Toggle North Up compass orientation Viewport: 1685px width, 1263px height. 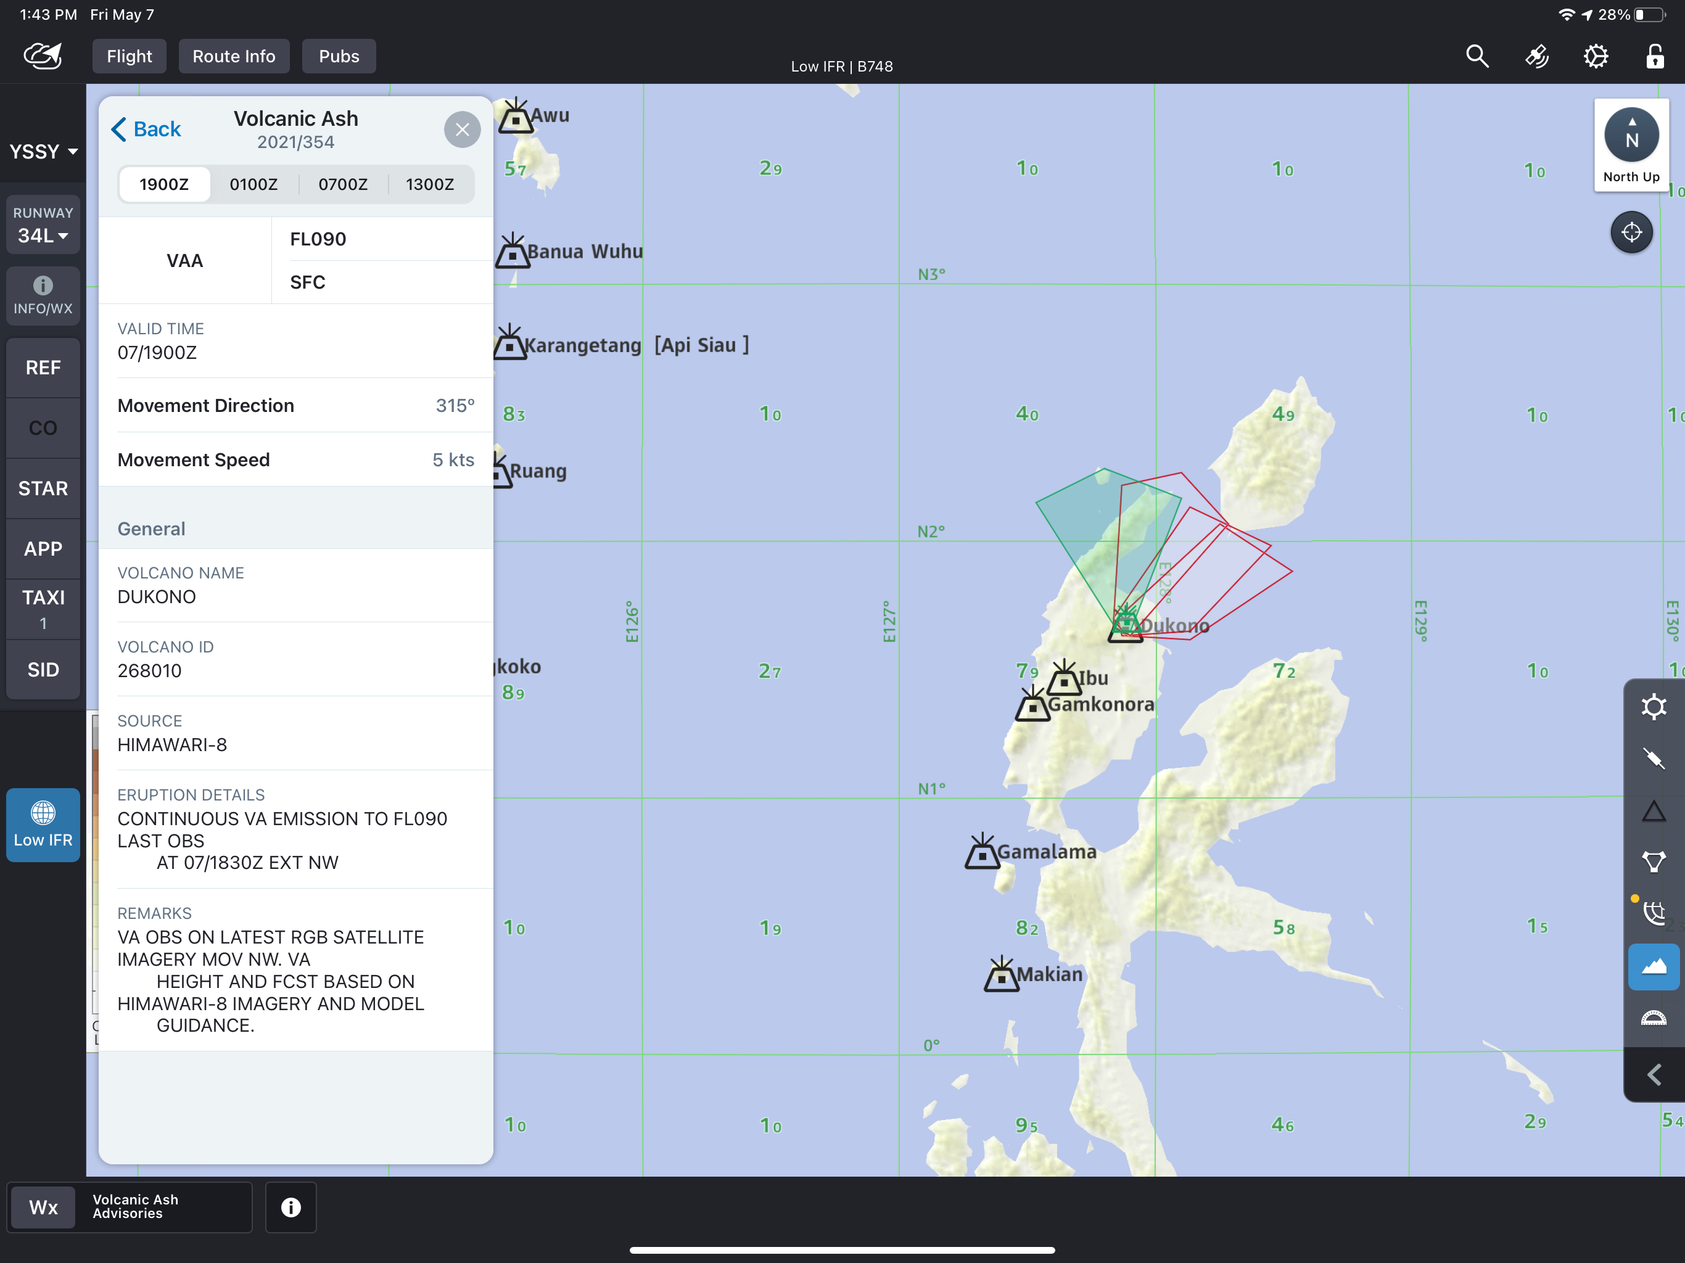(1631, 146)
